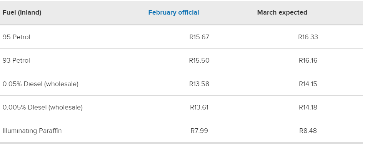This screenshot has width=365, height=146.
Task: Click the R13.58 February price cell
Action: pos(199,84)
